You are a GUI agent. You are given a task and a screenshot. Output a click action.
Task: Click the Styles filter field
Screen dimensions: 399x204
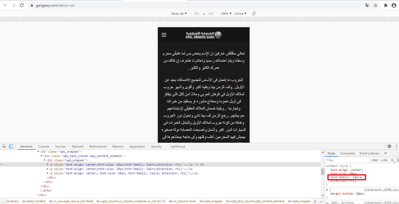[347, 160]
